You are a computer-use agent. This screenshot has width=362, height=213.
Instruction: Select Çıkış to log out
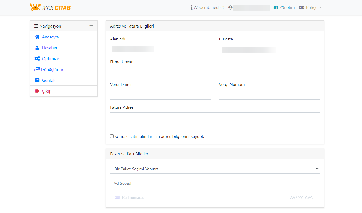click(x=64, y=91)
